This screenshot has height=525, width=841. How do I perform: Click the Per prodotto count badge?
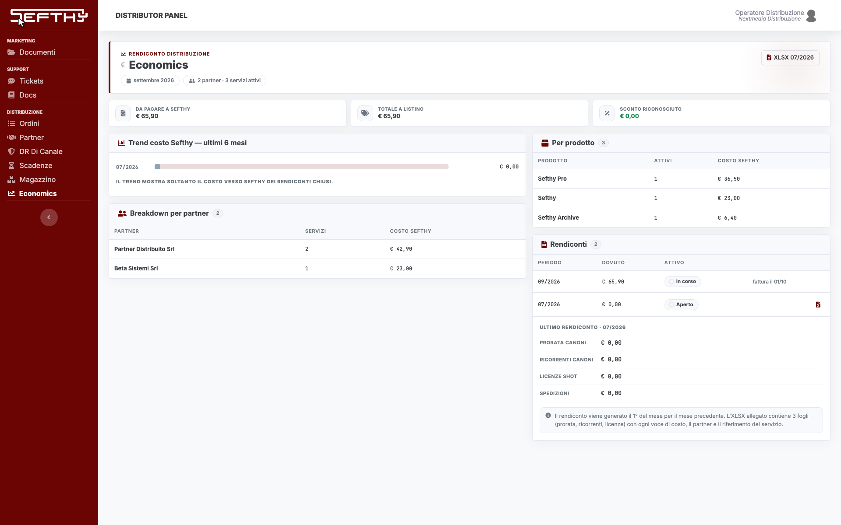pos(603,143)
